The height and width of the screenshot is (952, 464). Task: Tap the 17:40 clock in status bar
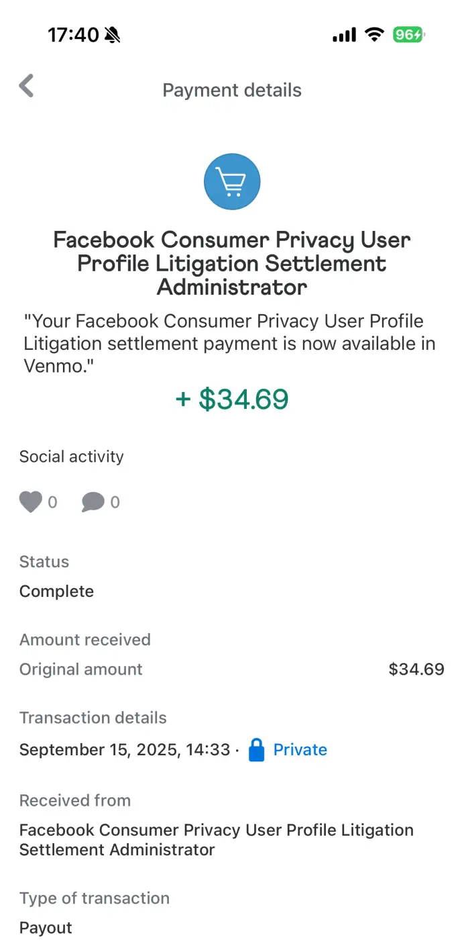[x=73, y=35]
